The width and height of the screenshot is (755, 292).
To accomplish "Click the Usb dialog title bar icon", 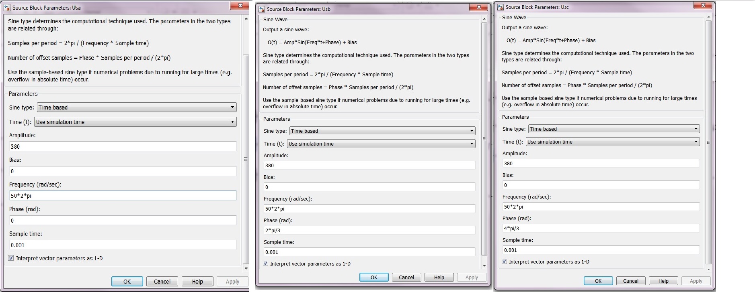I will pyautogui.click(x=262, y=9).
